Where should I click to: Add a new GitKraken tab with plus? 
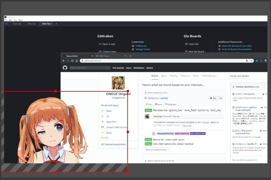coord(56,24)
